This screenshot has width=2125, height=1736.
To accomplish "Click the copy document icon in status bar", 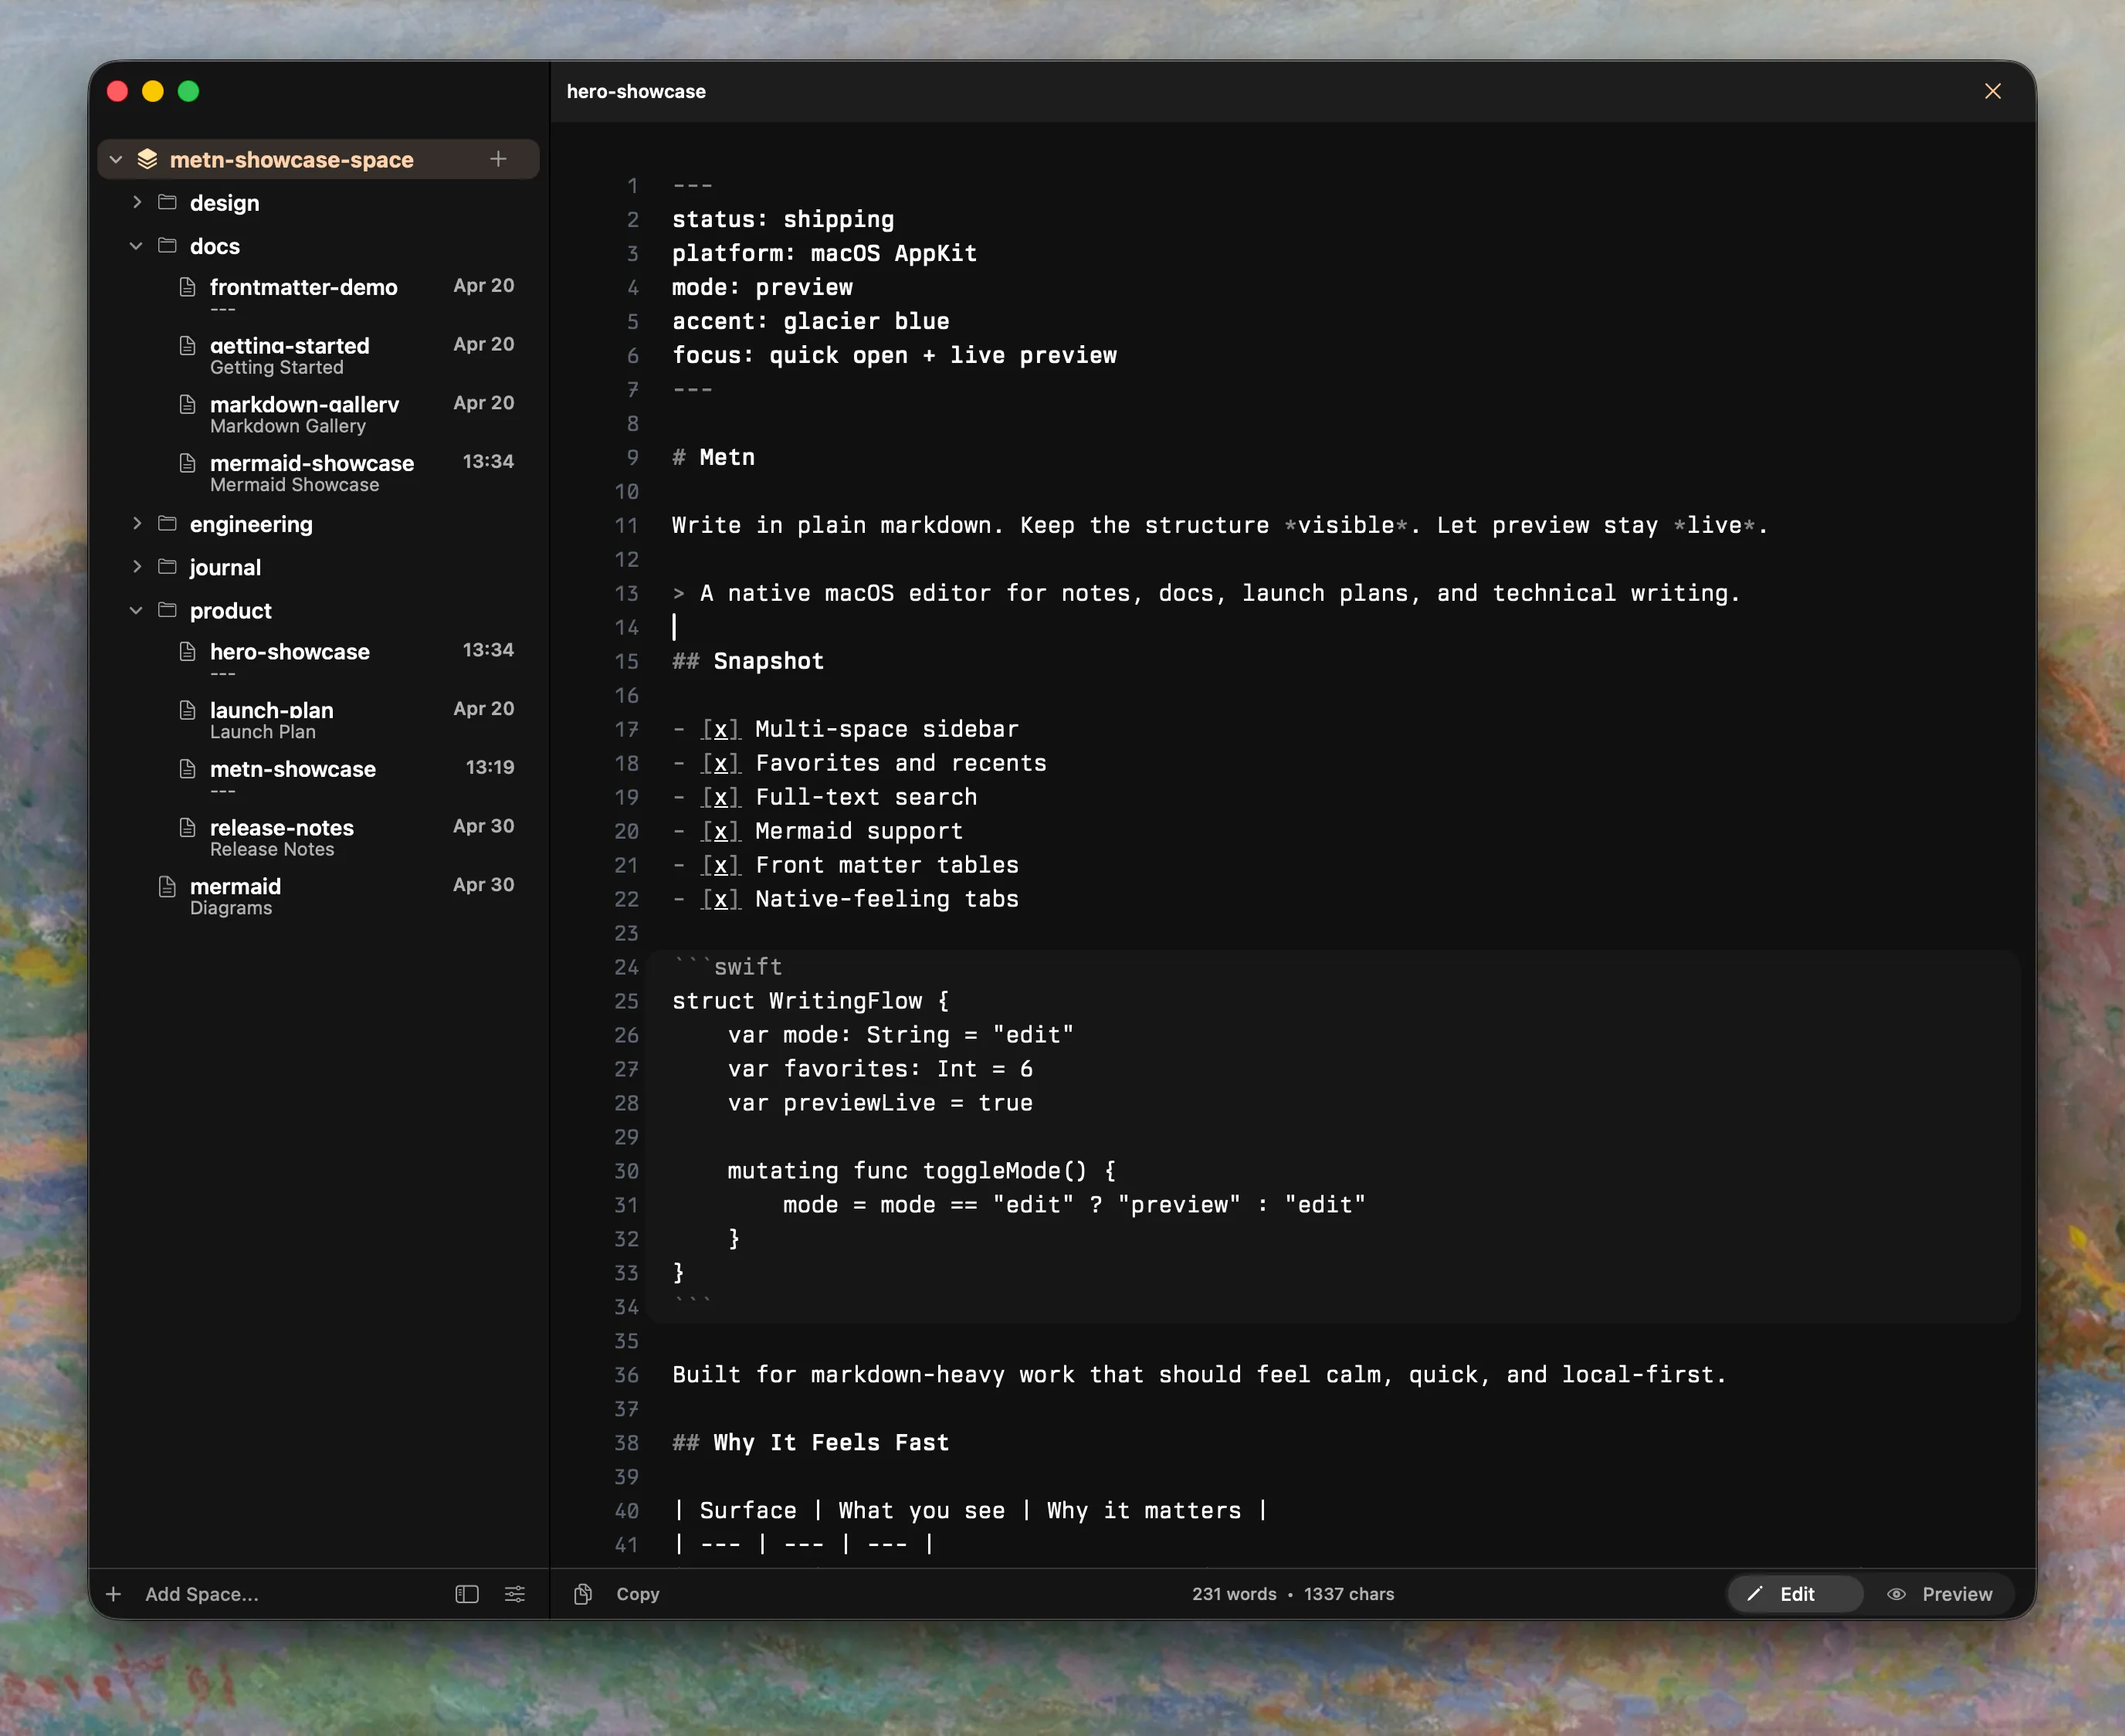I will click(583, 1594).
